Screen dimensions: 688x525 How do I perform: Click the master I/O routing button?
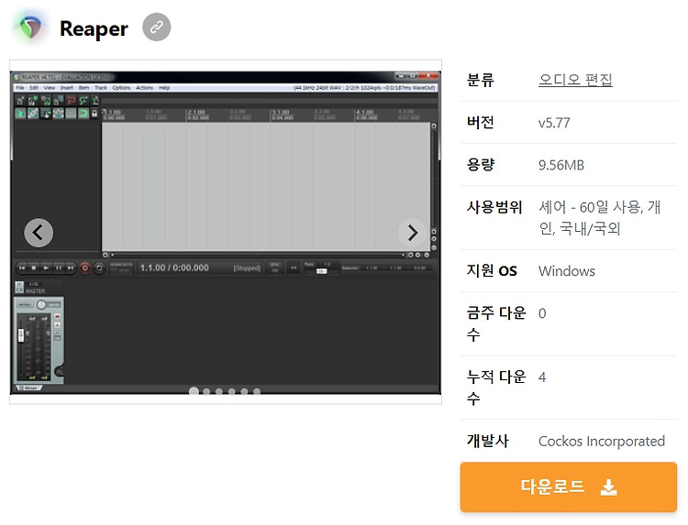[x=33, y=284]
